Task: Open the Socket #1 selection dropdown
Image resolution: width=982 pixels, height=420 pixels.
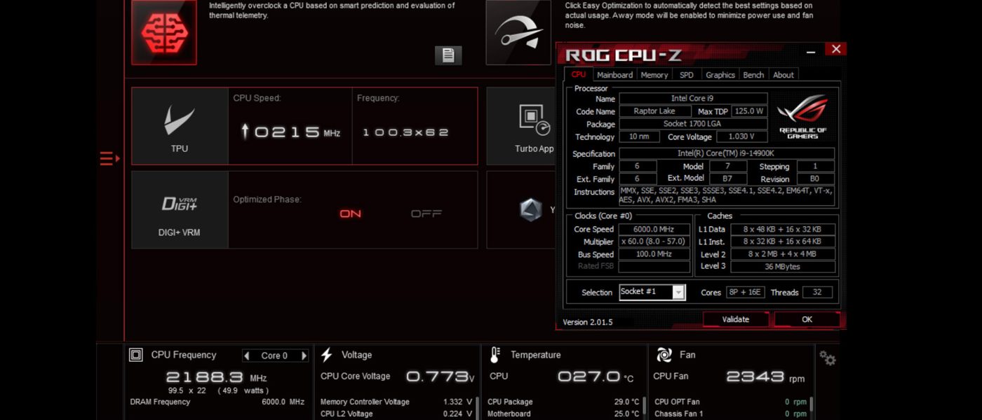Action: [652, 292]
